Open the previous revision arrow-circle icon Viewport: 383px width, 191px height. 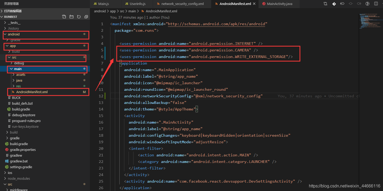tap(342, 4)
